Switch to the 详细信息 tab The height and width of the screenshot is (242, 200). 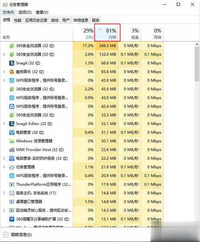pos(81,20)
